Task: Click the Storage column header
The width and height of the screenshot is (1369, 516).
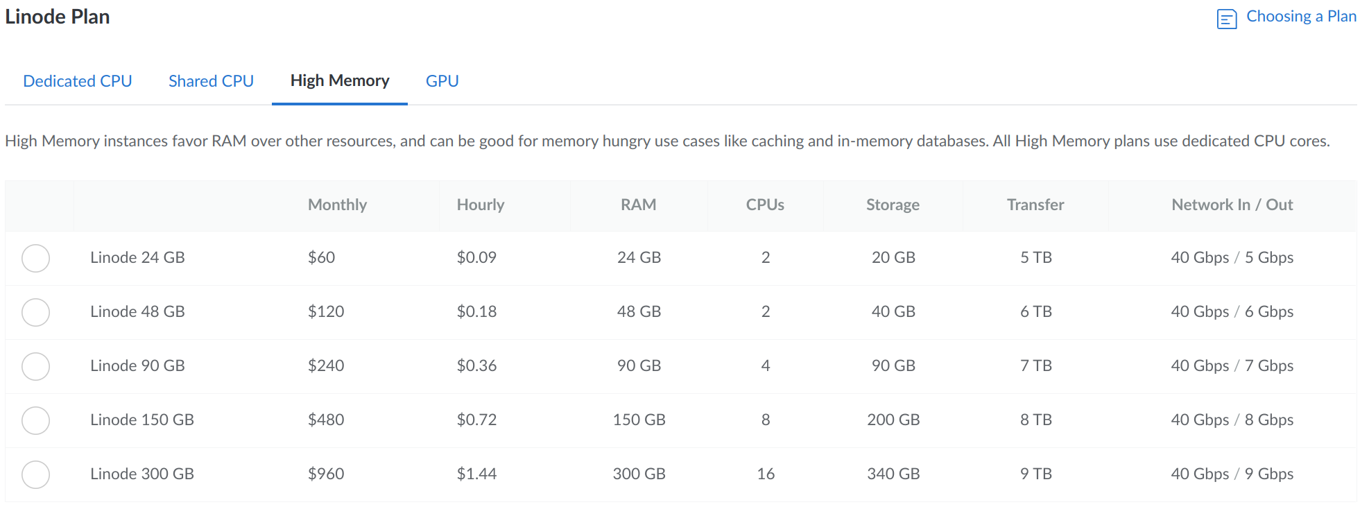Action: click(x=893, y=205)
